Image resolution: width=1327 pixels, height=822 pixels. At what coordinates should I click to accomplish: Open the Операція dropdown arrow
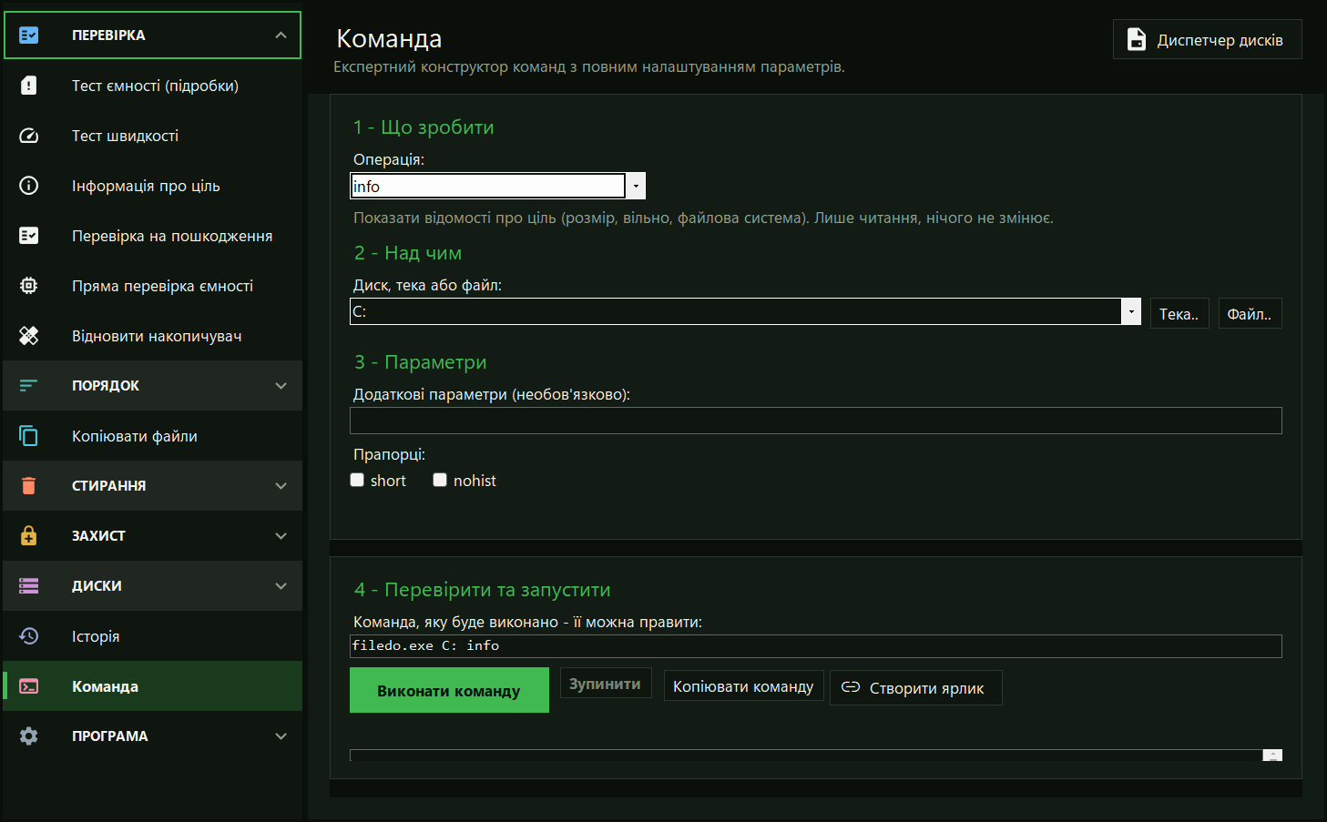coord(636,186)
